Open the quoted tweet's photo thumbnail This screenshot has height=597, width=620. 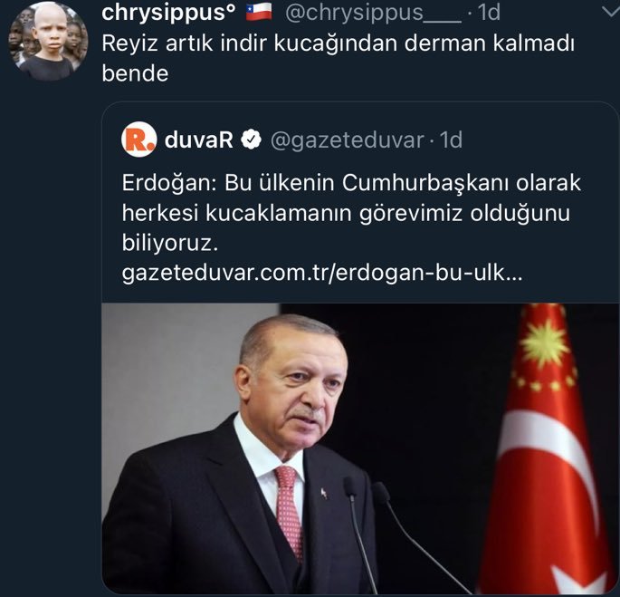360,448
